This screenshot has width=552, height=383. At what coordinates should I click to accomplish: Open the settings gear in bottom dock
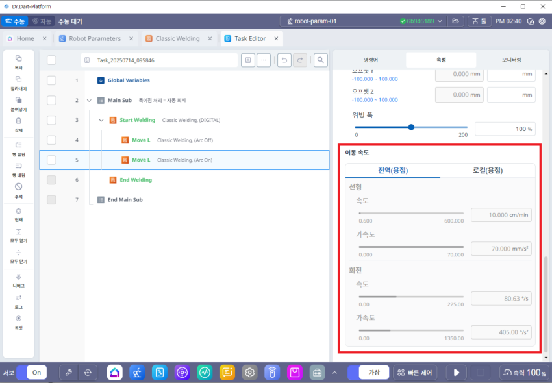[x=249, y=373]
